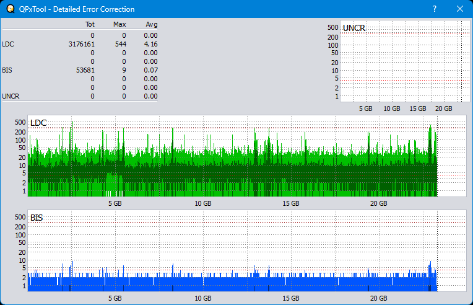Click the 15 GB label under BIS graph

tap(291, 298)
